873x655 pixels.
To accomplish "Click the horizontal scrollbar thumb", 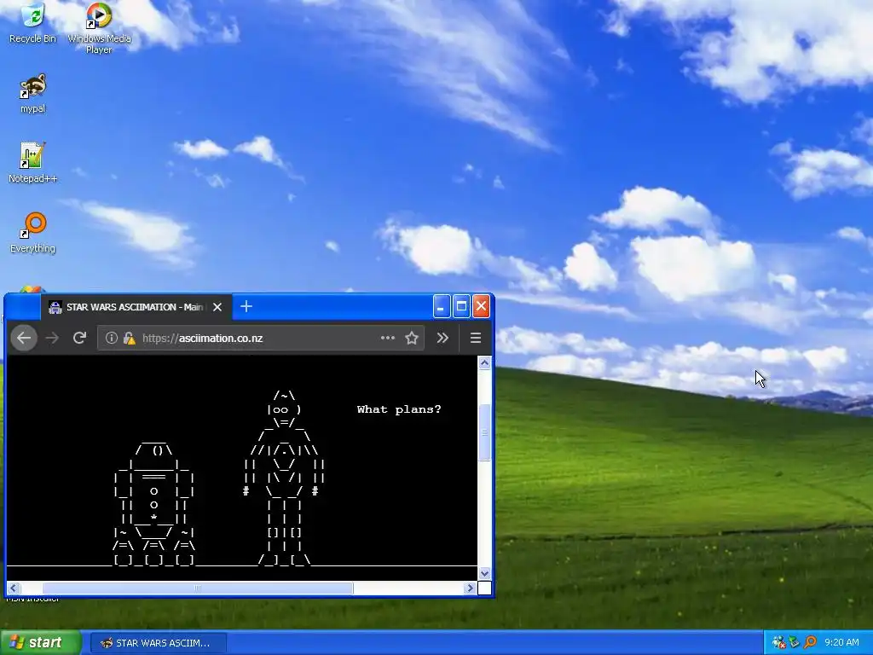I will [x=198, y=588].
